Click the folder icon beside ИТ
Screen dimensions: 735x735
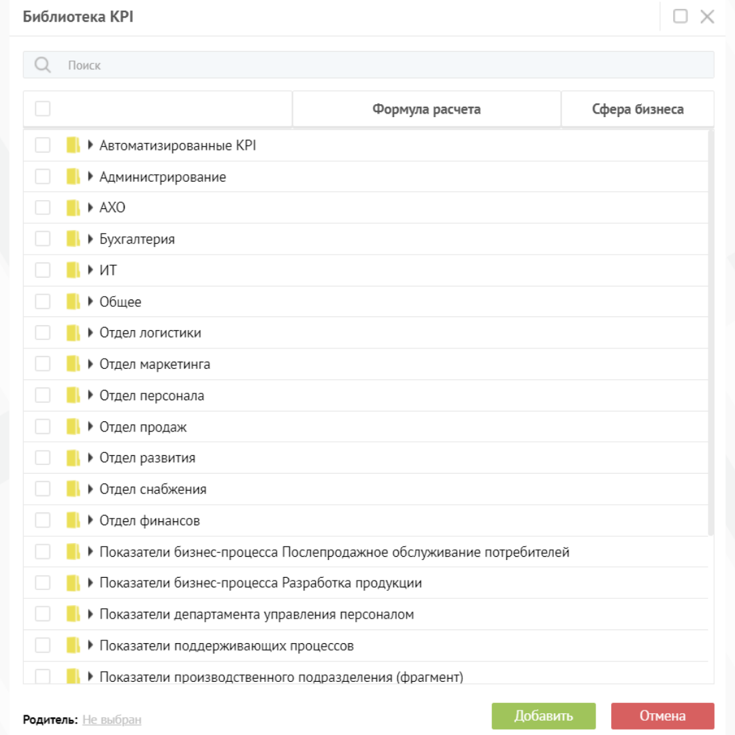(x=73, y=271)
